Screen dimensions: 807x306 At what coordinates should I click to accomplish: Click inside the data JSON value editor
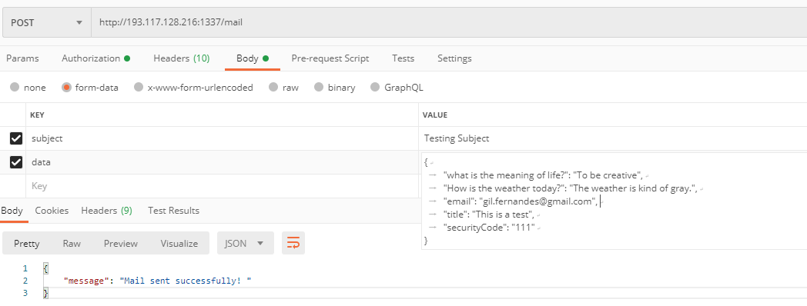point(614,201)
